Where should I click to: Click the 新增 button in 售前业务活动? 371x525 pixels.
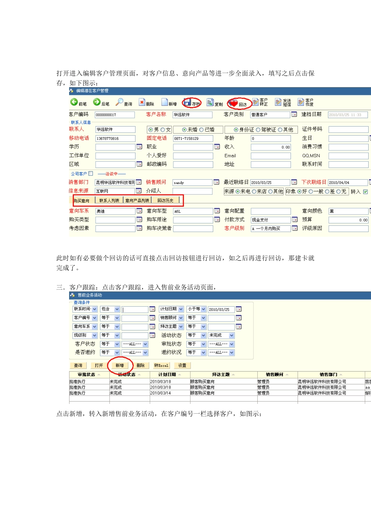(120, 366)
